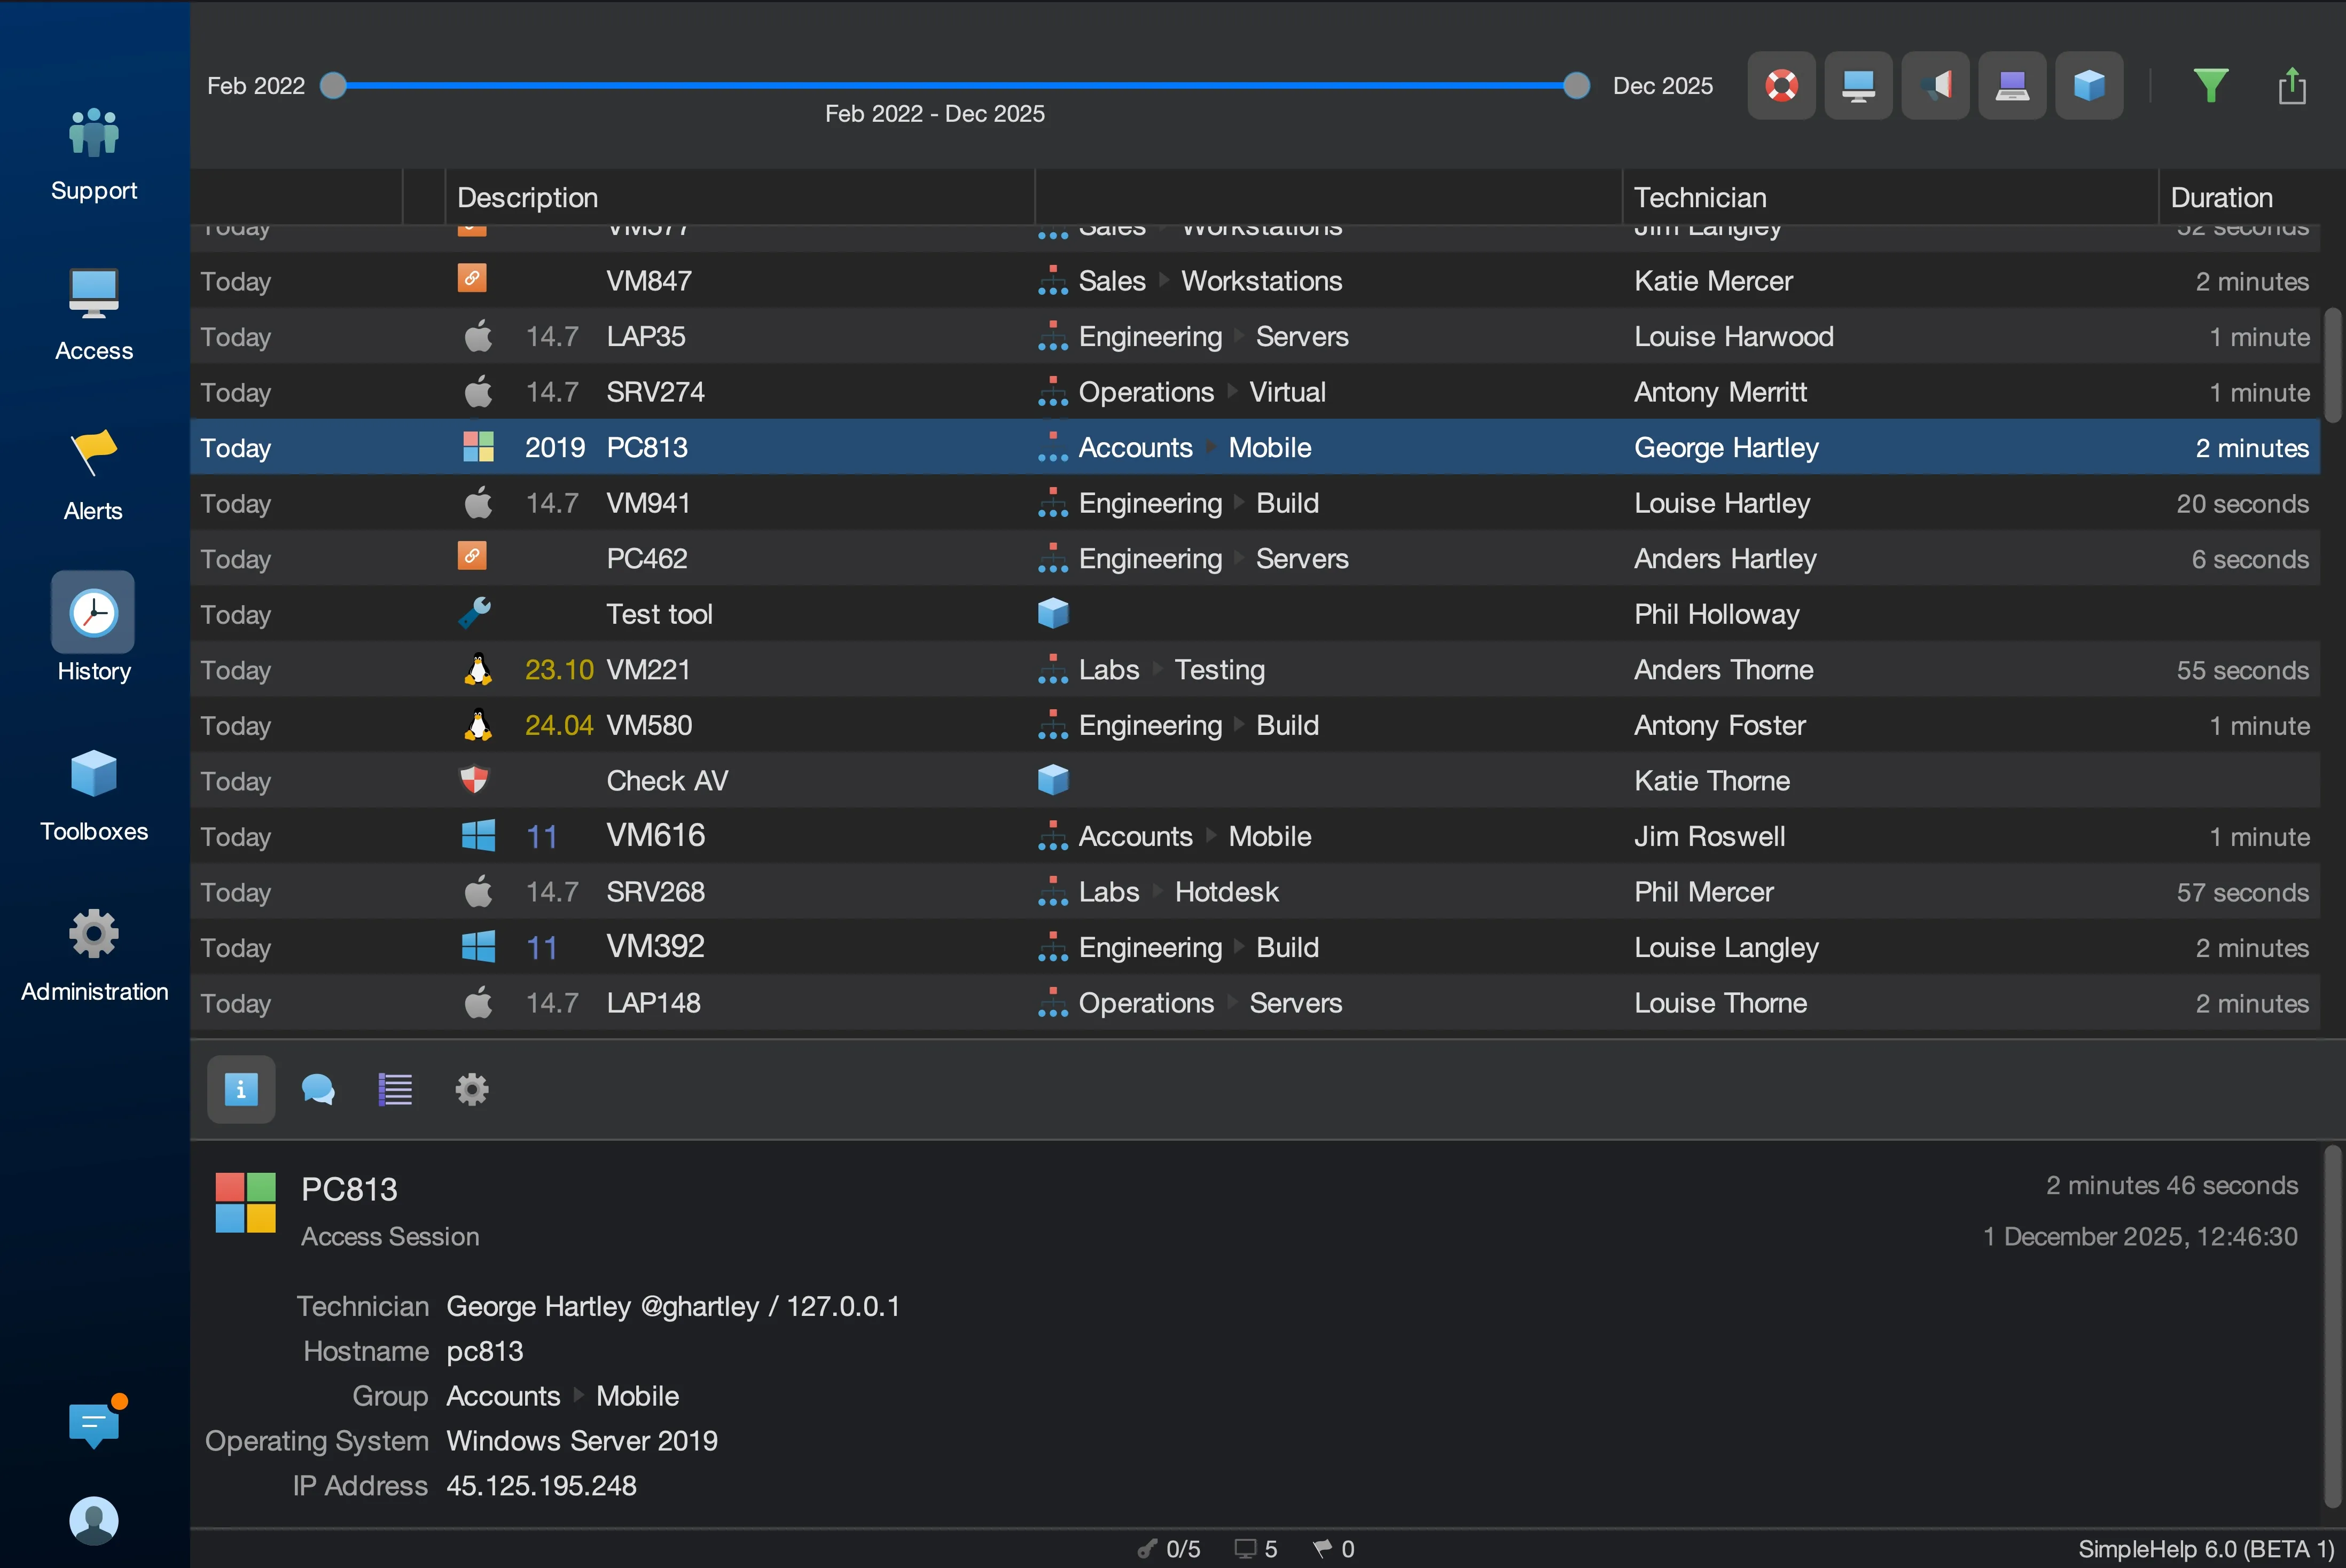The image size is (2346, 1568).
Task: Sort the list by the Technician column
Action: click(x=1700, y=197)
